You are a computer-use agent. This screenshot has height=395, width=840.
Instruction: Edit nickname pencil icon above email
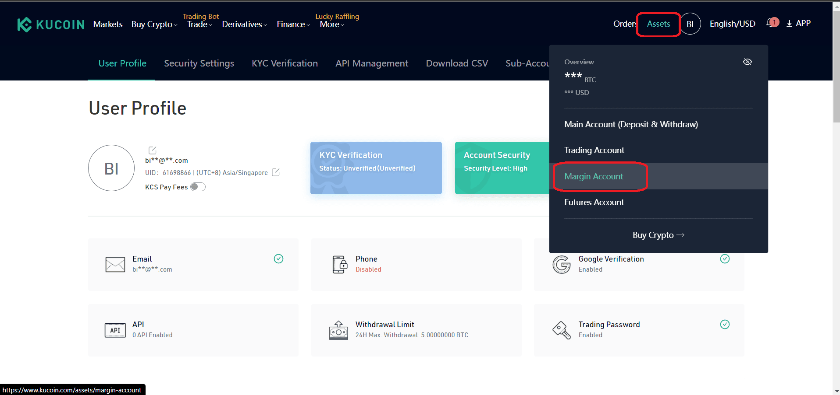click(x=153, y=150)
